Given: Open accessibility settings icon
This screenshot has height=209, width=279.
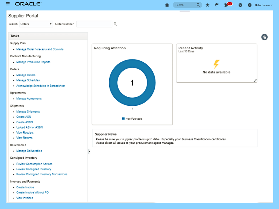Looking at the screenshot, I should [x=240, y=5].
